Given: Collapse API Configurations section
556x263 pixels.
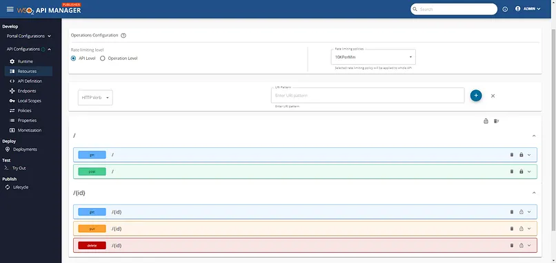Looking at the screenshot, I should 29,49.
